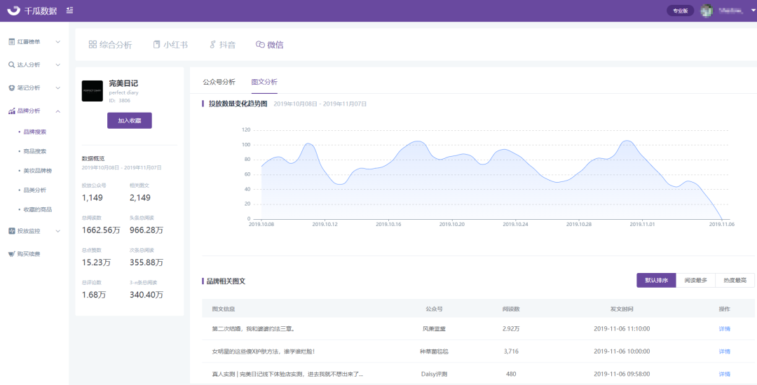The image size is (757, 385).
Task: Click the 笔记分析 stack icon
Action: 12,87
